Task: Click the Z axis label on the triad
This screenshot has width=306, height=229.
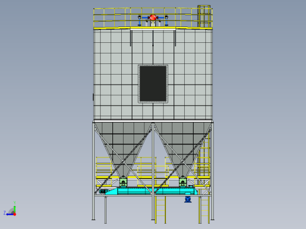Action: coord(5,213)
